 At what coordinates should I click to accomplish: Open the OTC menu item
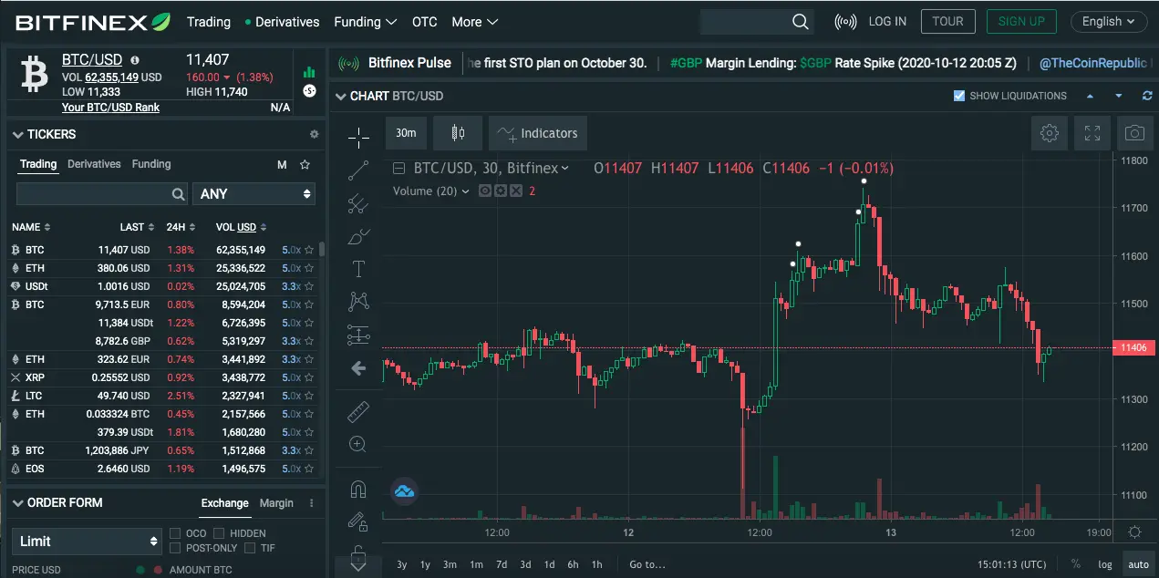click(x=424, y=22)
